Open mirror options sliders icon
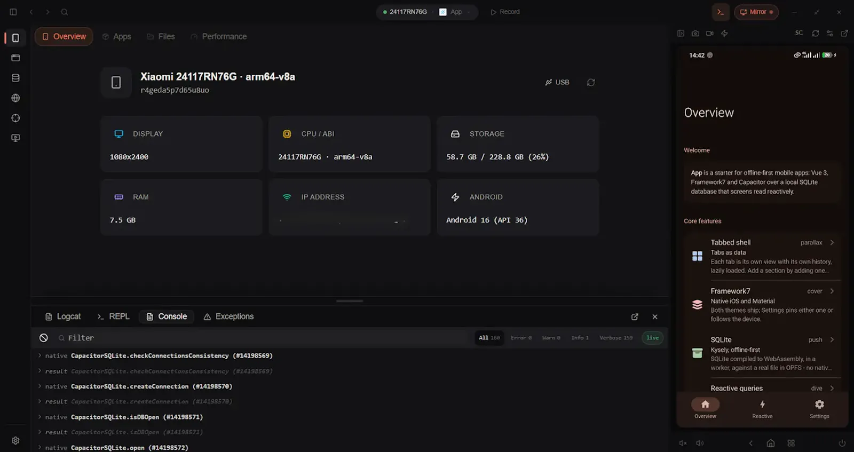Image resolution: width=854 pixels, height=452 pixels. click(x=830, y=33)
